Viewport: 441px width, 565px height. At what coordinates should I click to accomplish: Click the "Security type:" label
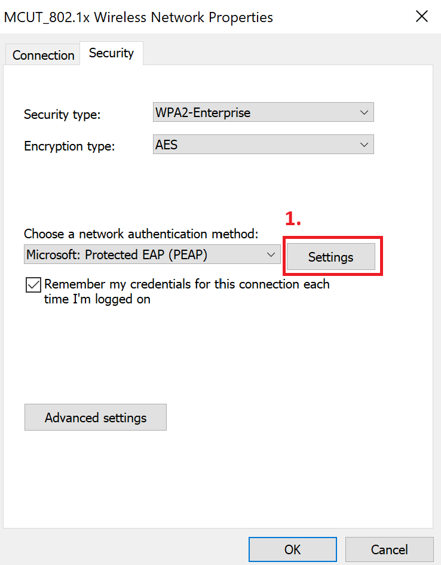point(62,115)
